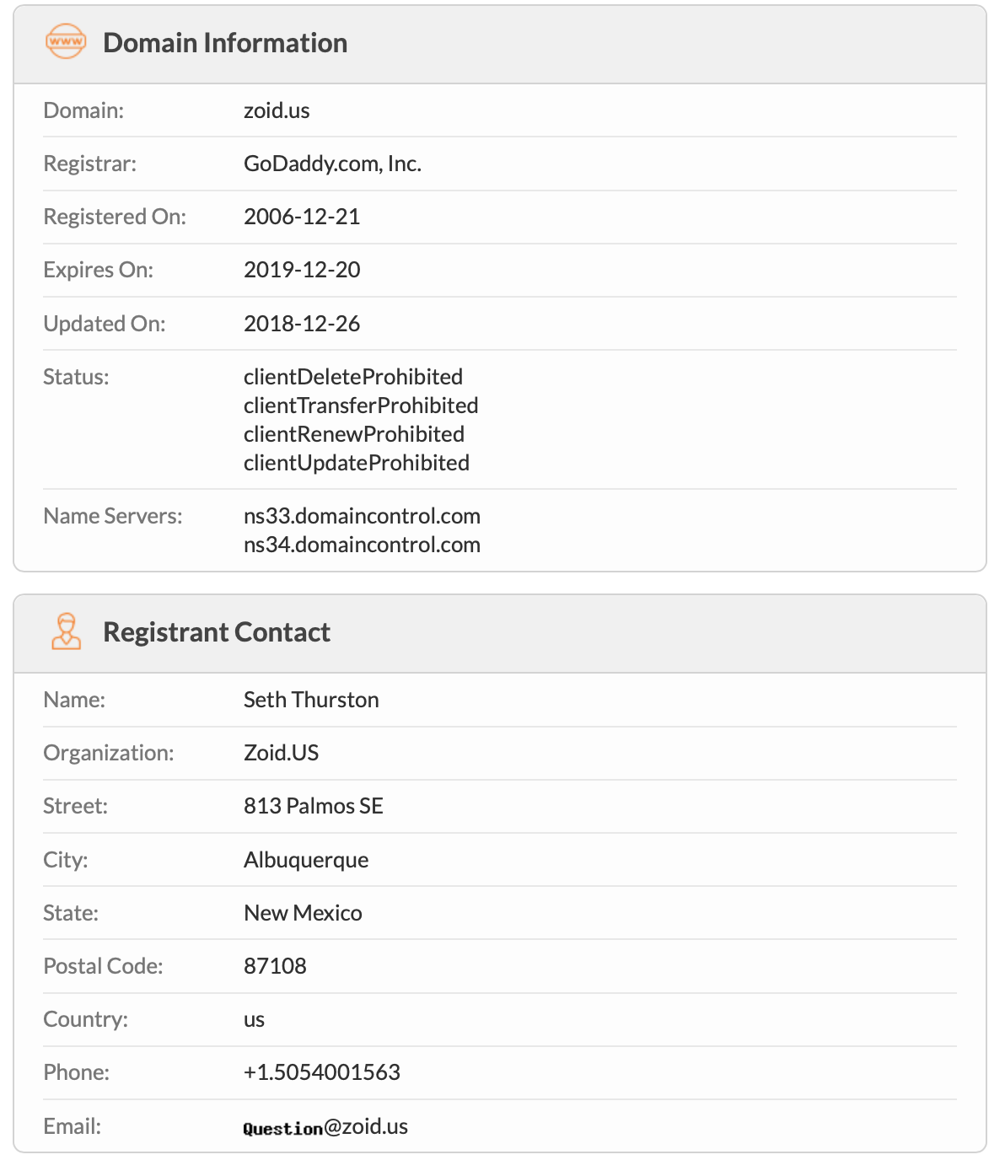Click the GoDaddy.com, Inc. registrar name

[x=332, y=164]
